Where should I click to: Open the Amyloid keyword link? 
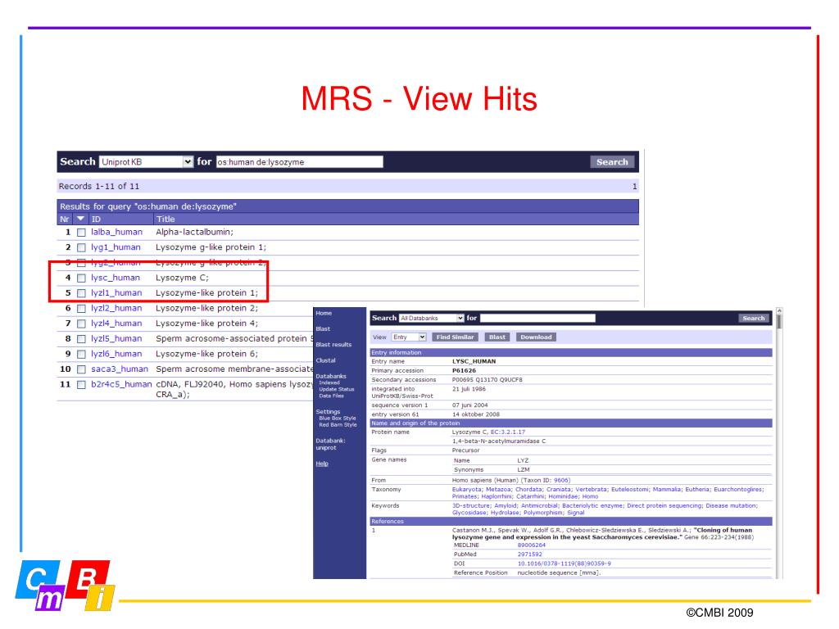click(505, 505)
